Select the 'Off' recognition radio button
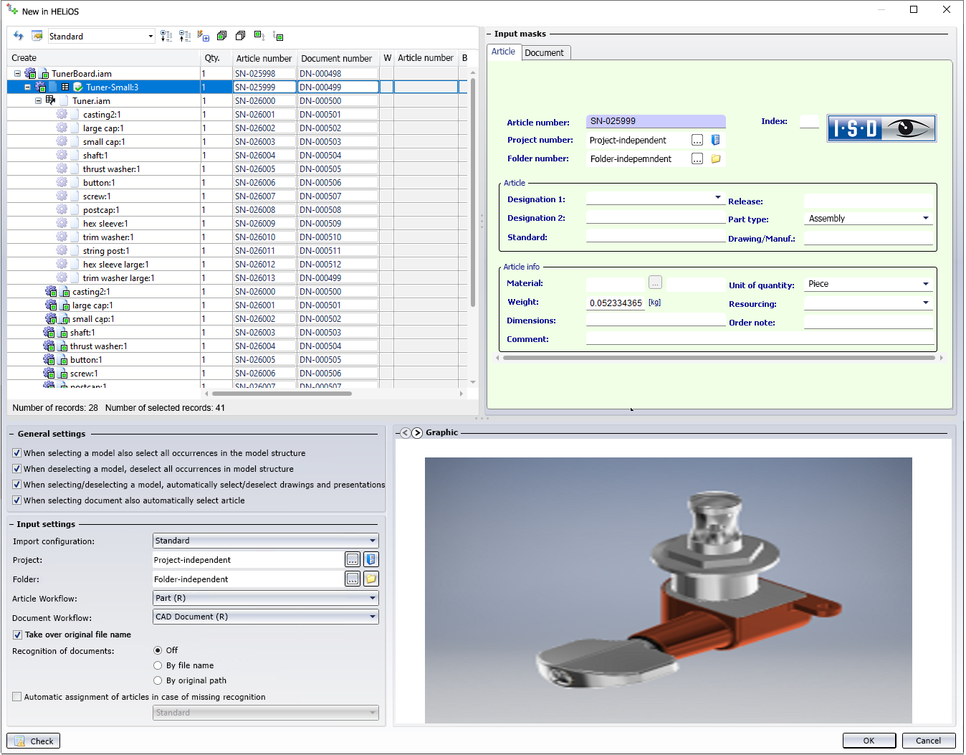The width and height of the screenshot is (966, 755). 158,650
